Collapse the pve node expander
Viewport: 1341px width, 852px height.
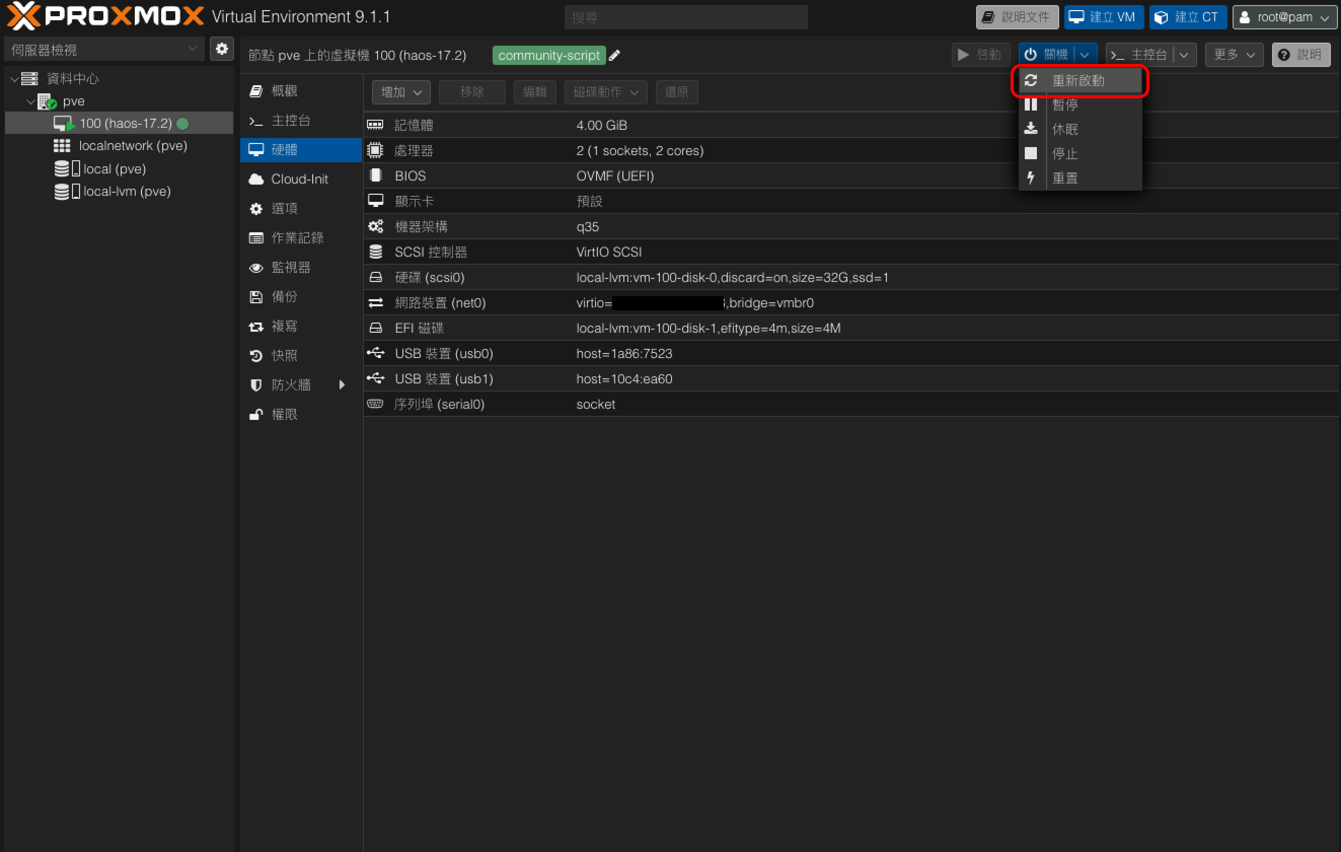click(x=30, y=101)
